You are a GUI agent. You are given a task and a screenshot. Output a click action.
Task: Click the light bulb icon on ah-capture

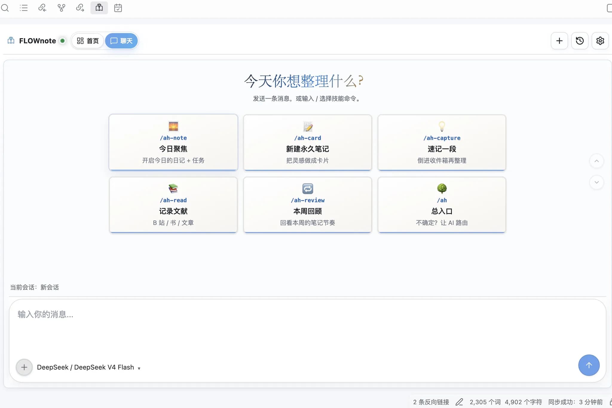click(x=442, y=126)
